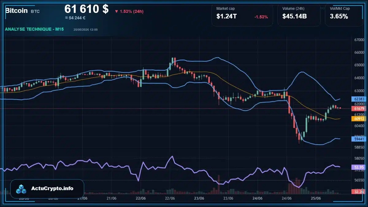This screenshot has height=207, width=368.
Task: Click the 60400 price axis label
Action: (359, 125)
